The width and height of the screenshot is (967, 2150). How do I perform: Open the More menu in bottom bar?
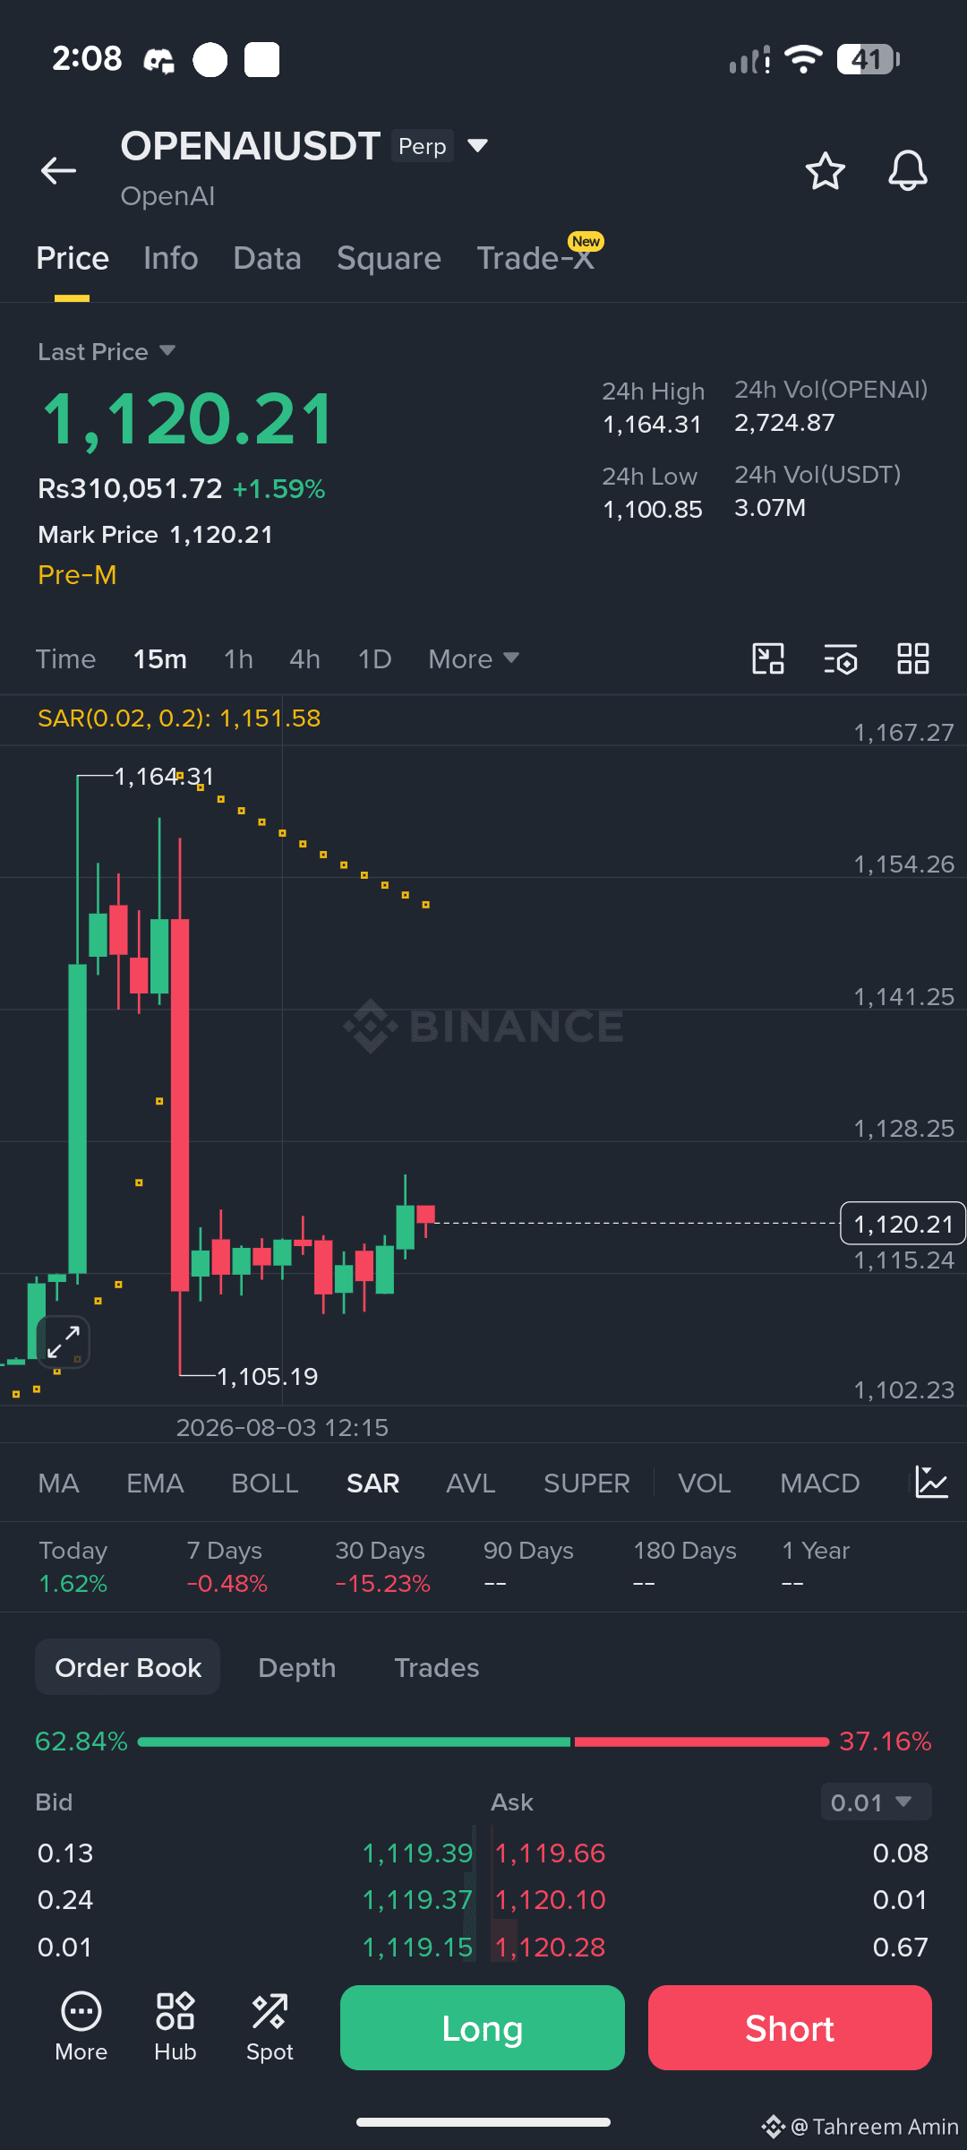point(81,2028)
